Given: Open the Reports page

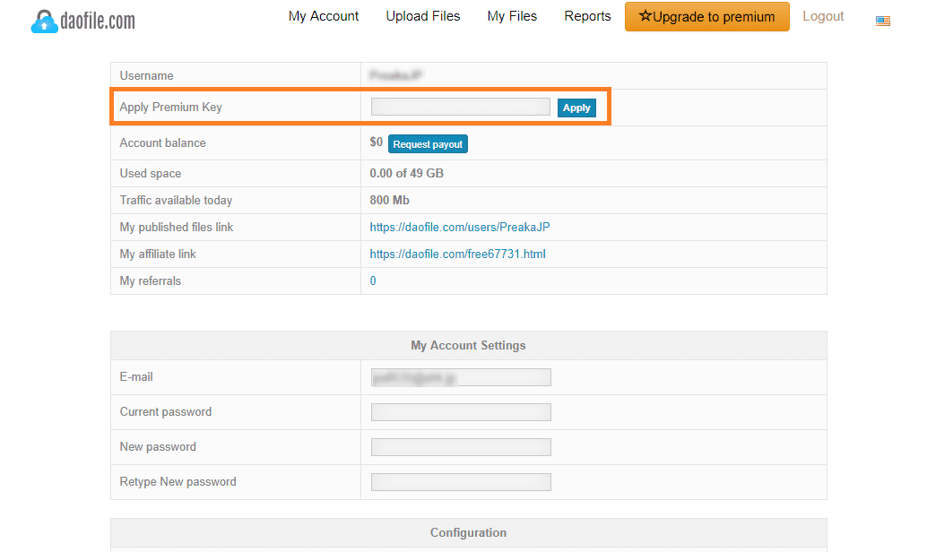Looking at the screenshot, I should [x=587, y=16].
